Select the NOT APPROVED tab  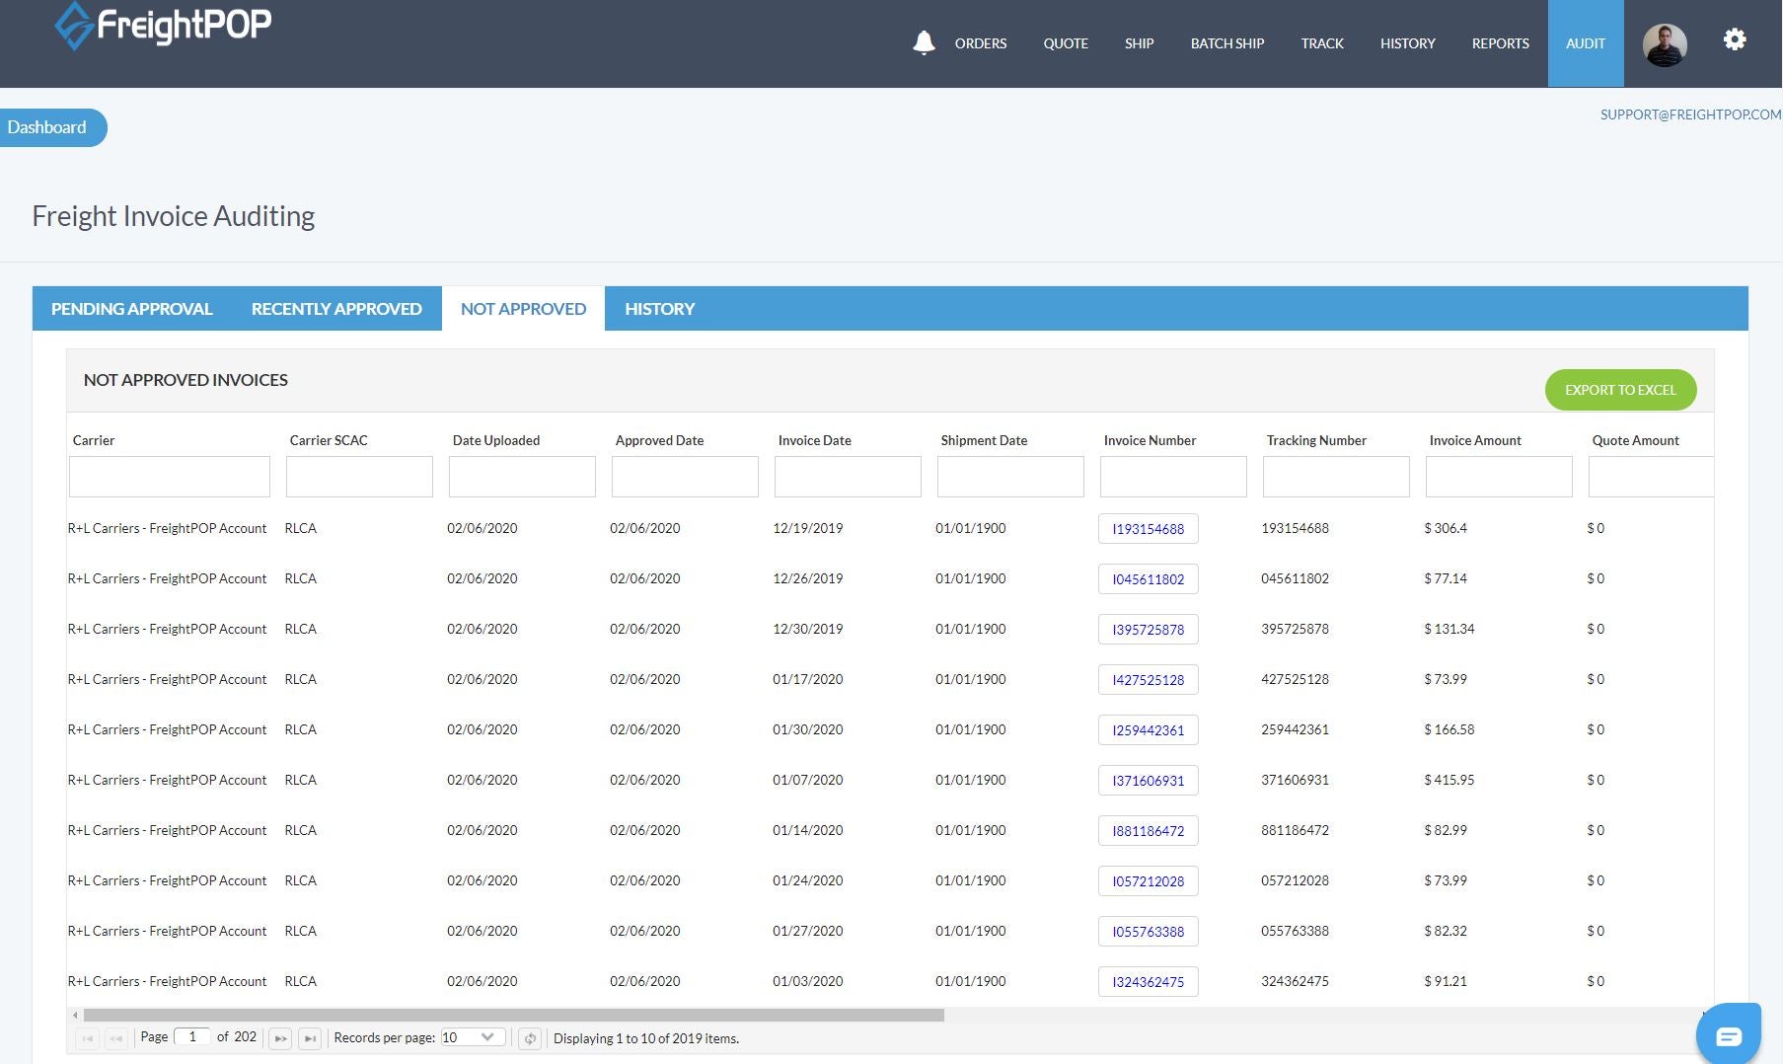click(523, 309)
